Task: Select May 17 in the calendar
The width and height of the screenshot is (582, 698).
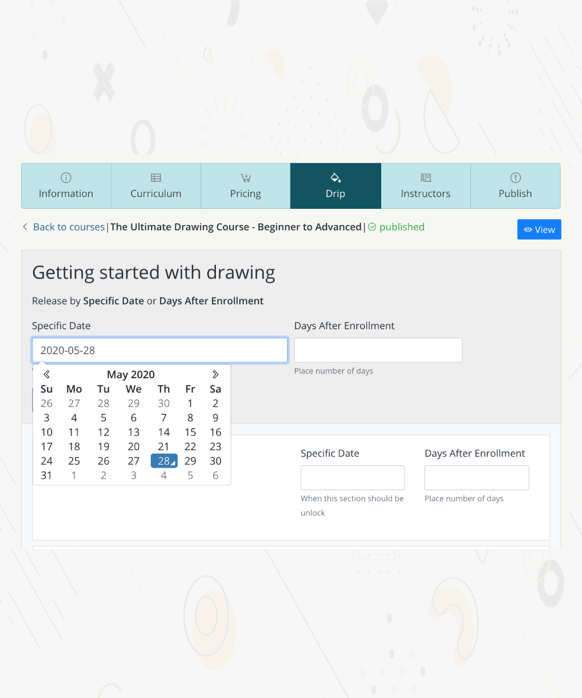Action: (47, 447)
